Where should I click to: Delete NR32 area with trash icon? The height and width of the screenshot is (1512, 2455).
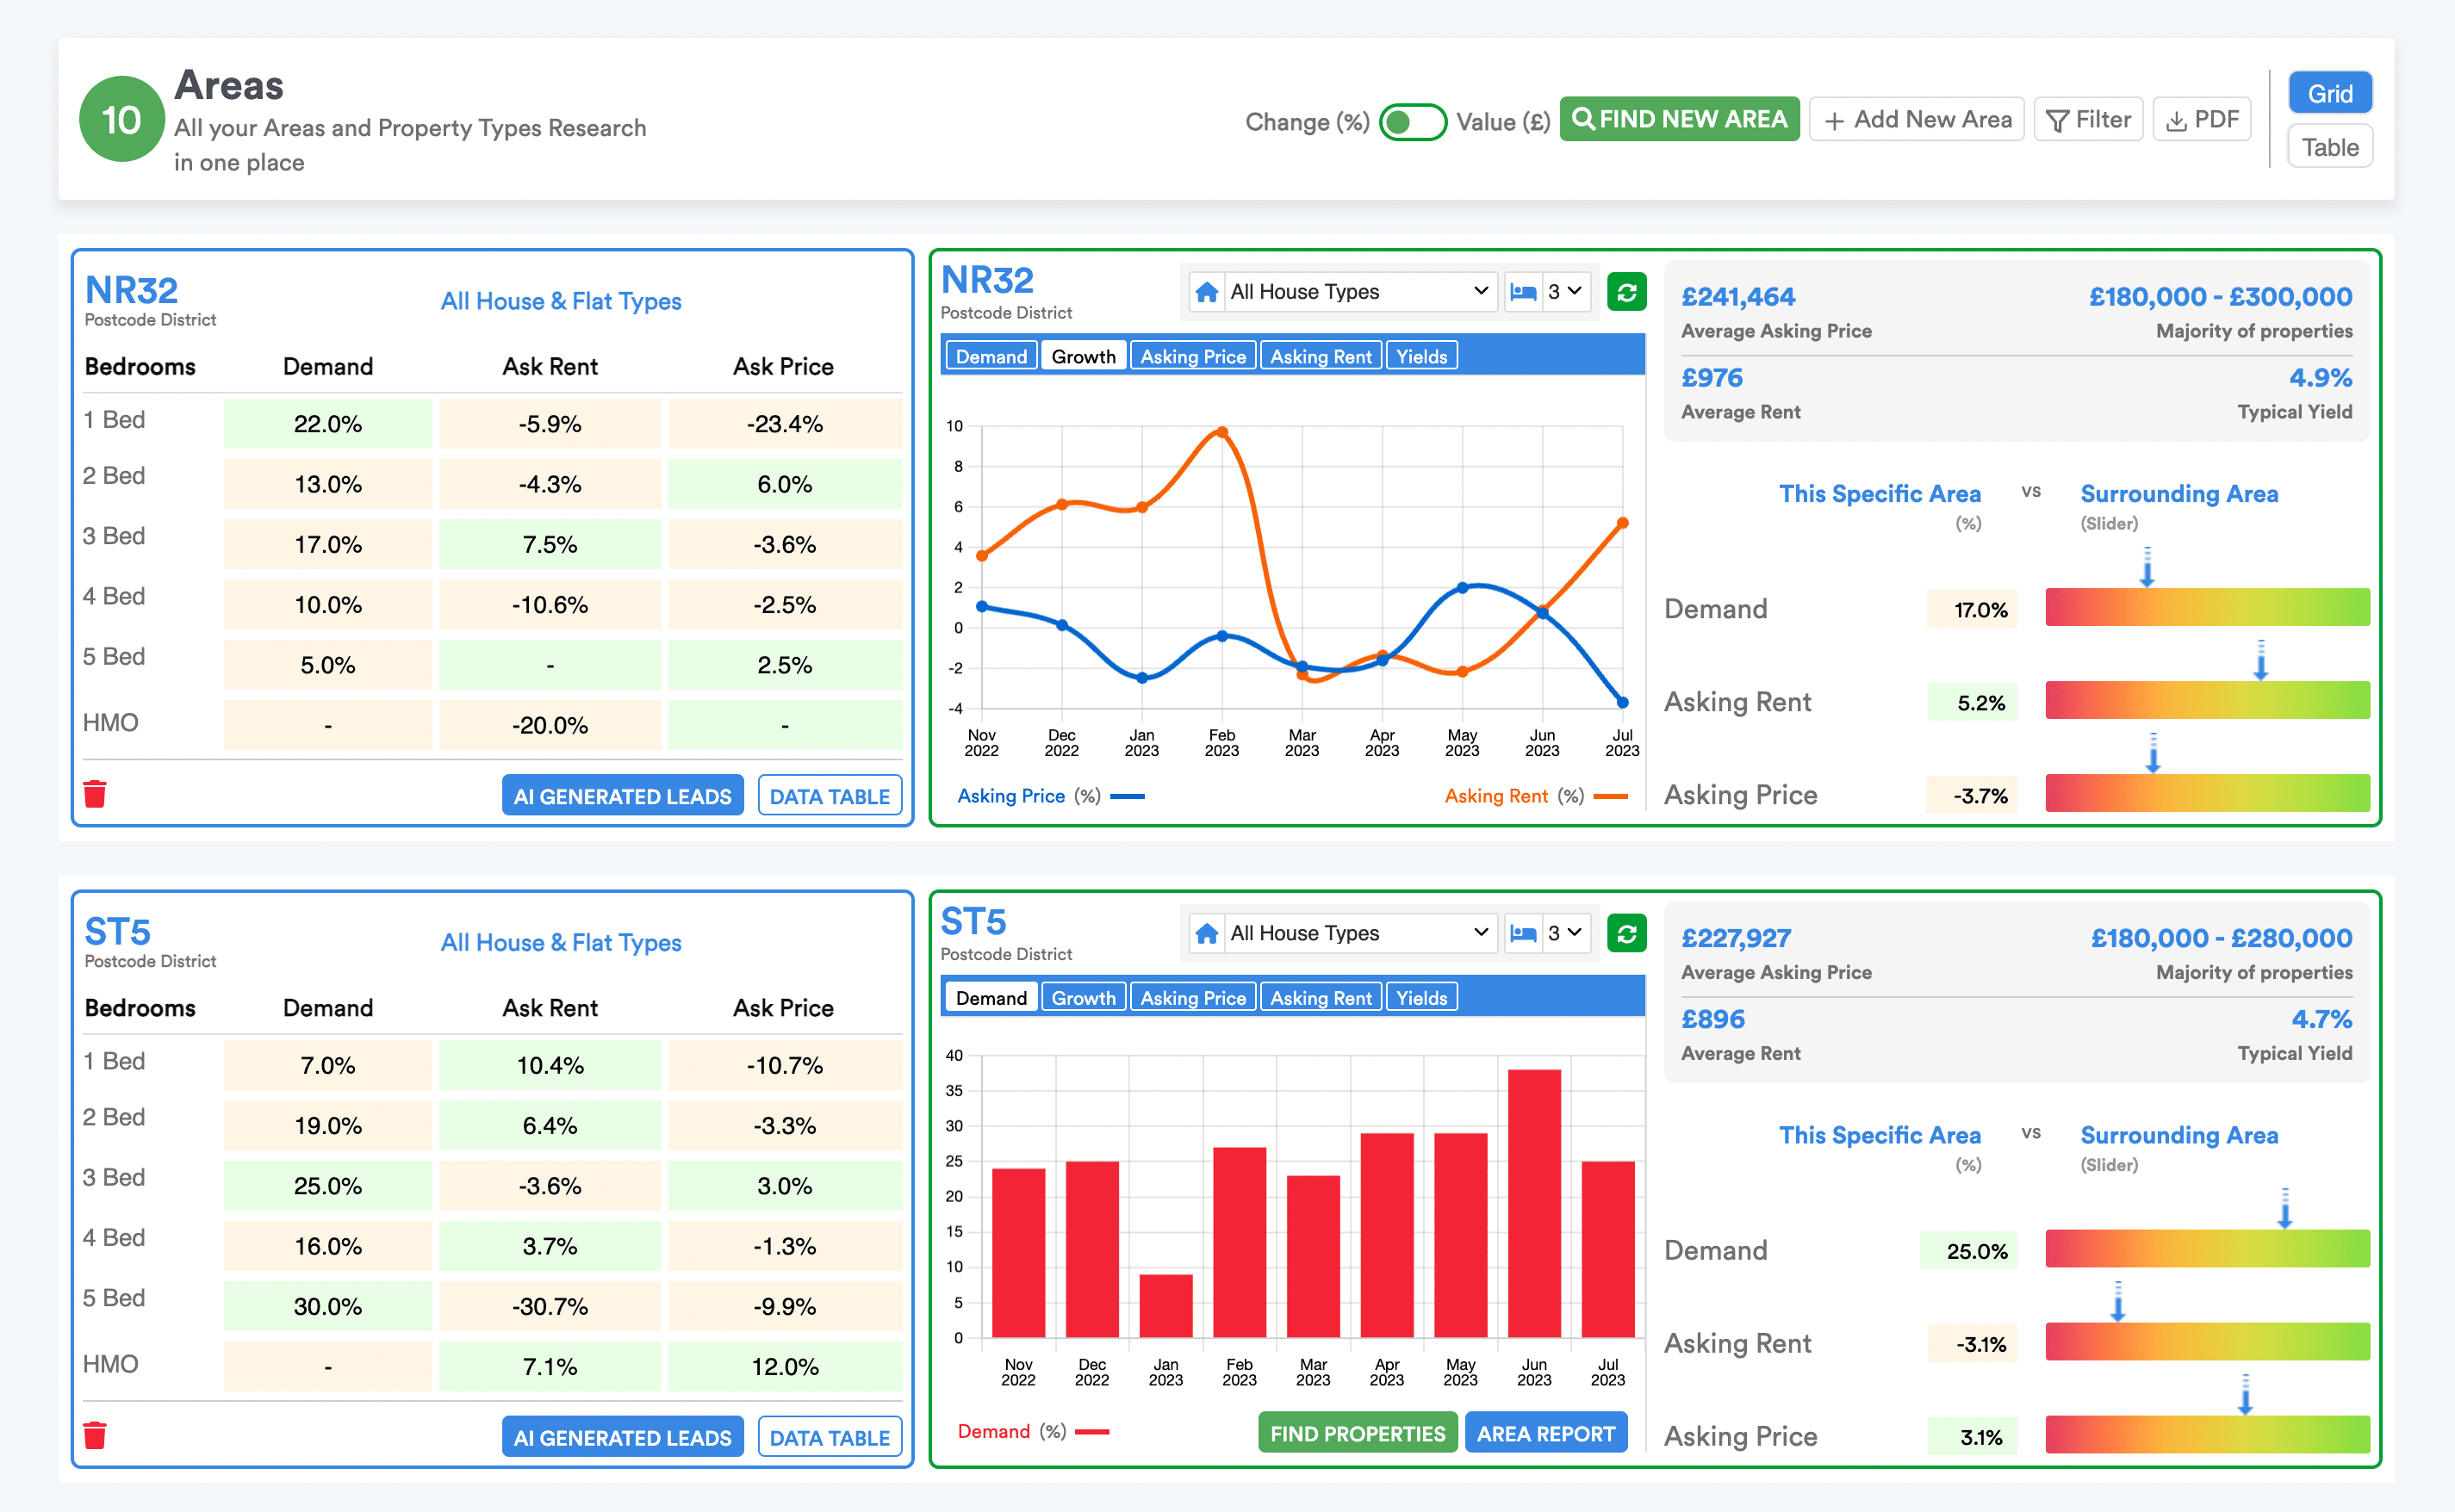click(95, 794)
